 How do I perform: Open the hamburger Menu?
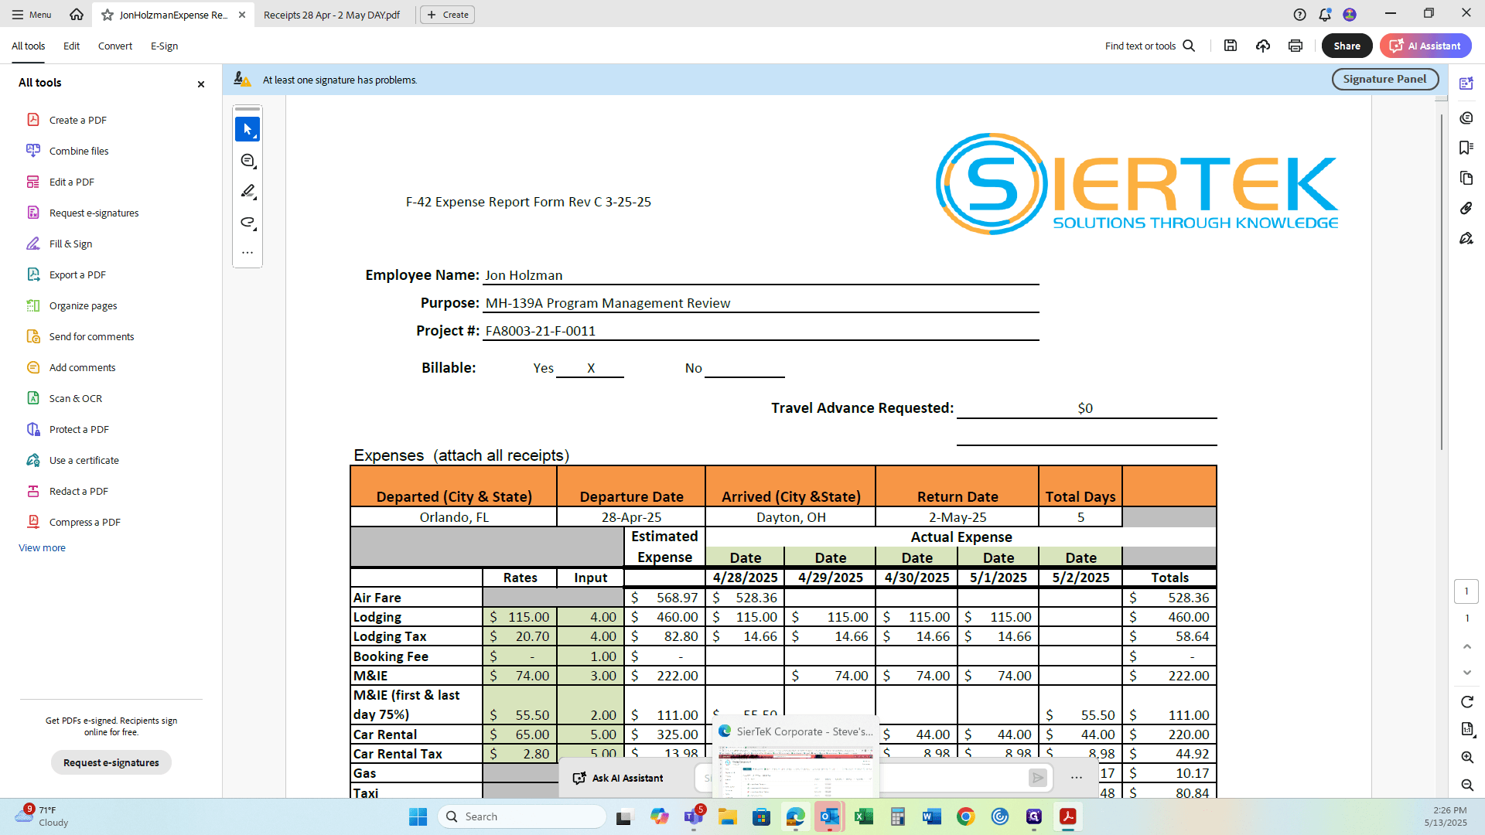31,15
